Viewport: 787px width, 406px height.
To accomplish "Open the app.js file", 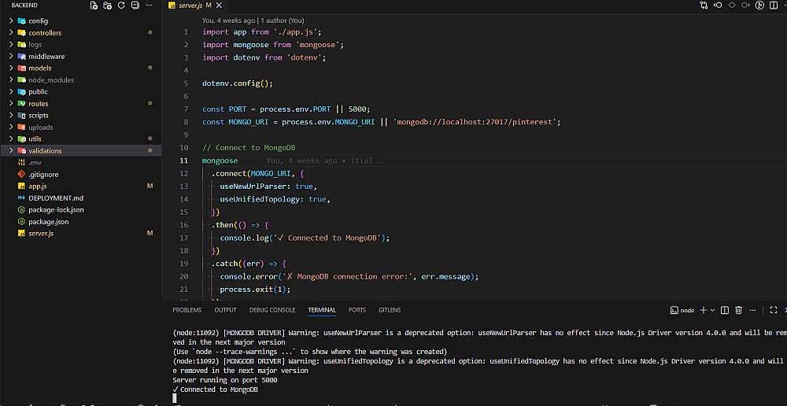I will click(x=38, y=186).
